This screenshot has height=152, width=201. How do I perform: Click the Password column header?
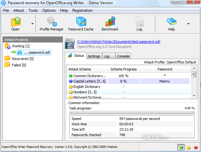click(x=165, y=69)
